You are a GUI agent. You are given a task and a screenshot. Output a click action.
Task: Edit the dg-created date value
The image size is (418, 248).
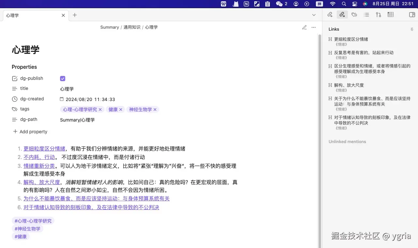point(90,99)
